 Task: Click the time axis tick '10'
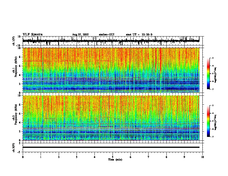[202, 157]
